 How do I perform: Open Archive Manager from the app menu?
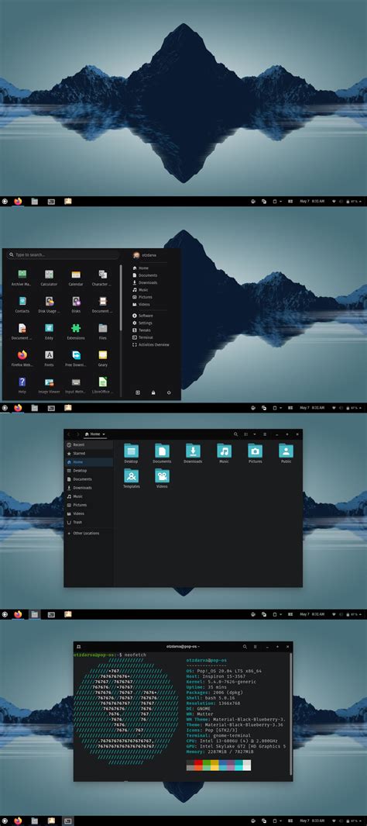[22, 278]
